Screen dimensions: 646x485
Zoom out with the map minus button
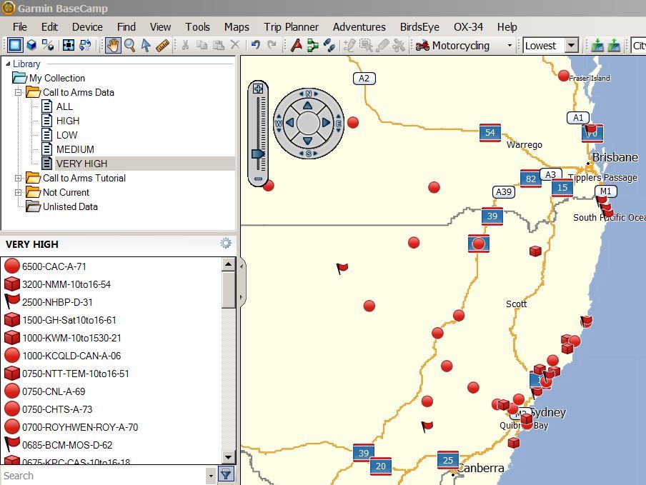(x=258, y=179)
